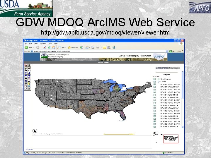Click the layers list scrollbar thumb
Image resolution: width=211 pixels, height=158 pixels.
coord(183,86)
